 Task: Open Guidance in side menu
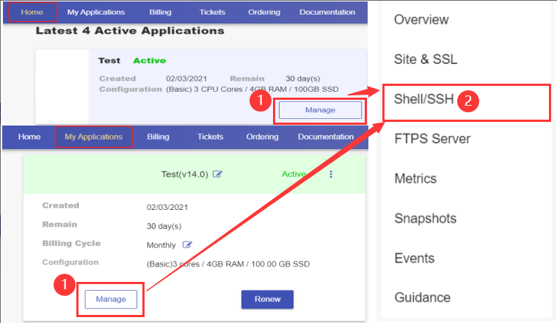[423, 297]
